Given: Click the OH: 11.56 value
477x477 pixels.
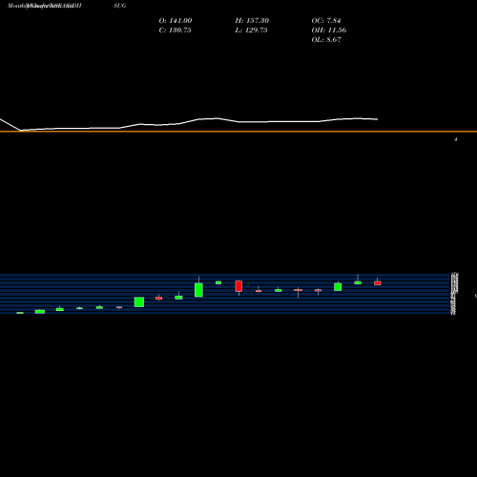Looking at the screenshot, I should tap(329, 31).
